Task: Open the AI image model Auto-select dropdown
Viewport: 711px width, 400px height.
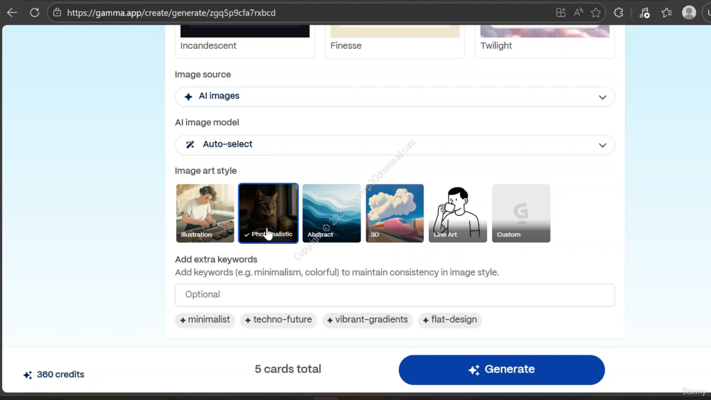Action: (394, 144)
